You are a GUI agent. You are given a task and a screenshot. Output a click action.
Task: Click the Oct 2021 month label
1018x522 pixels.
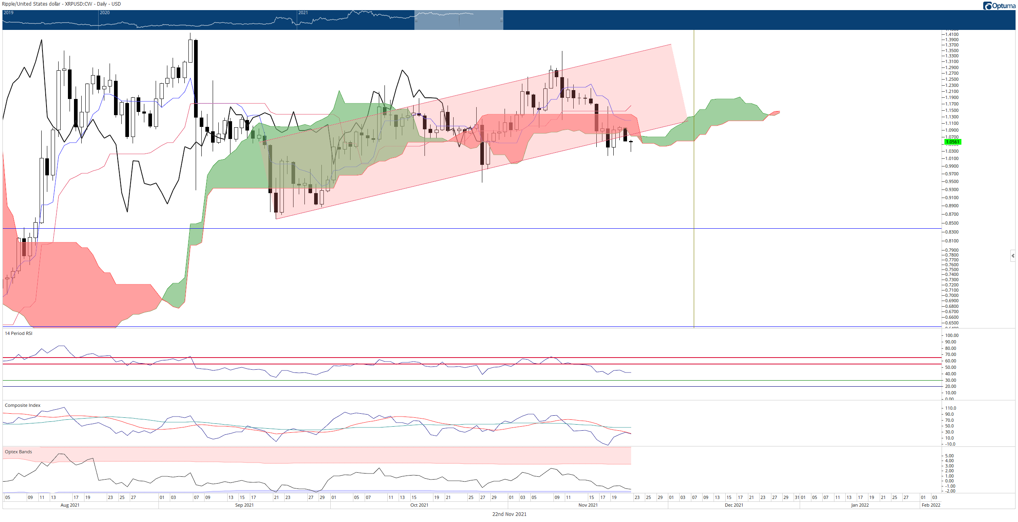(419, 505)
